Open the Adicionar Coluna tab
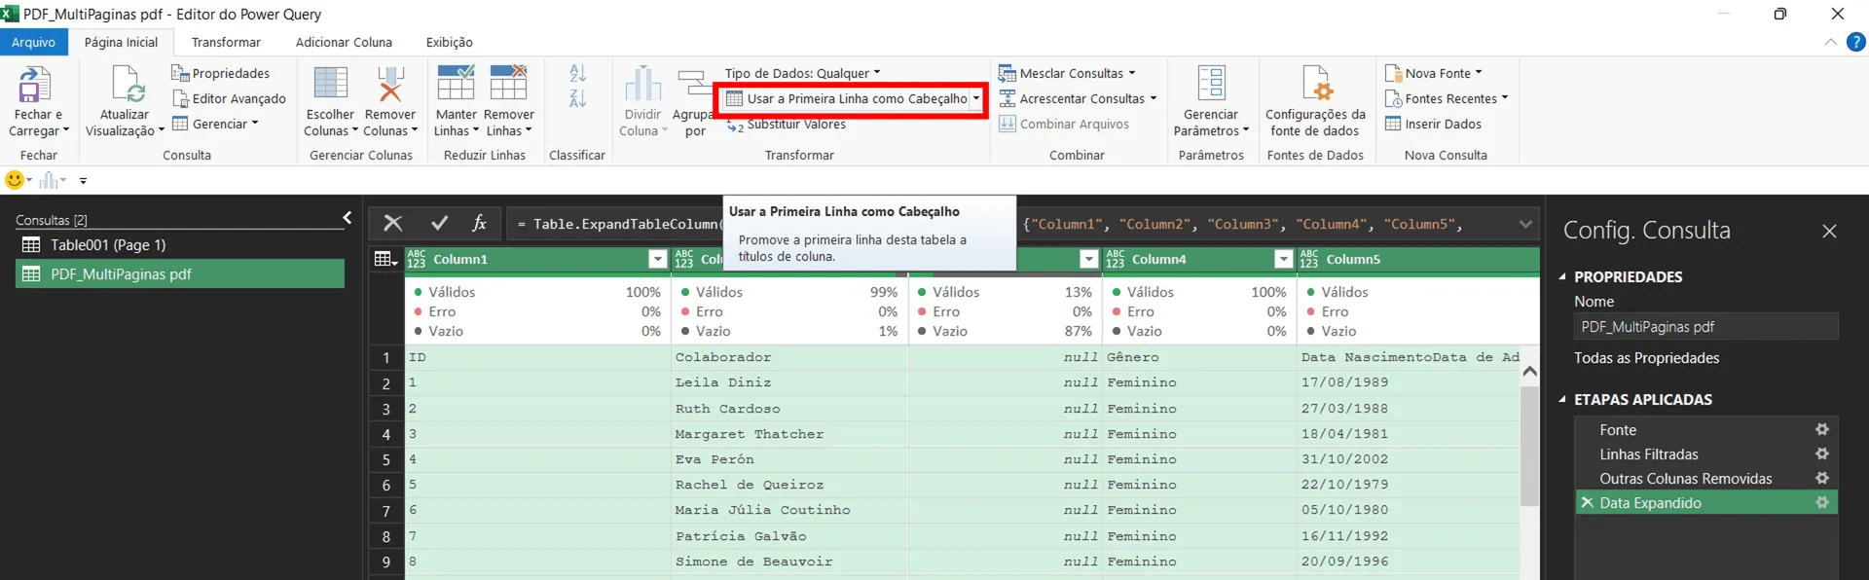This screenshot has width=1869, height=580. point(344,42)
